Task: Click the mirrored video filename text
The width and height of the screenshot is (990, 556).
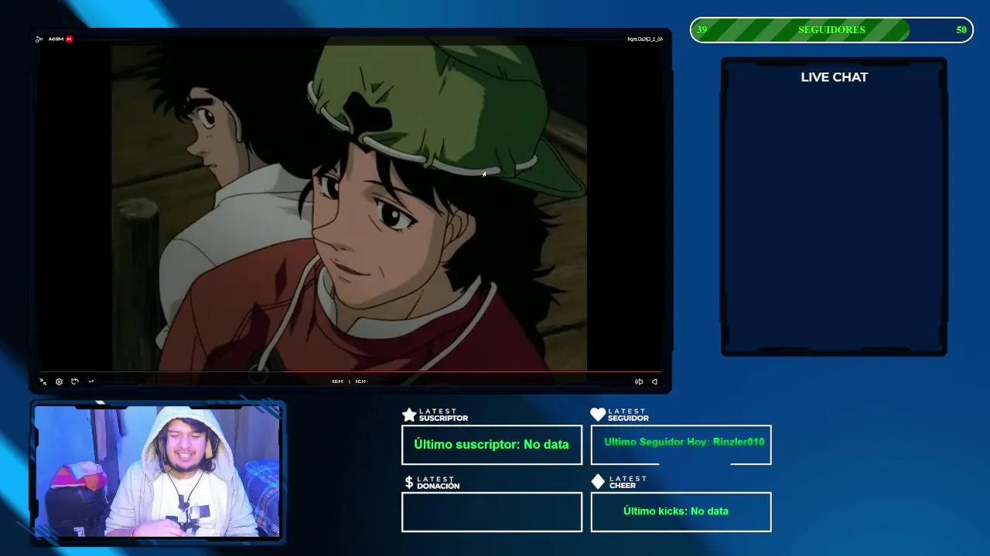Action: pos(645,39)
